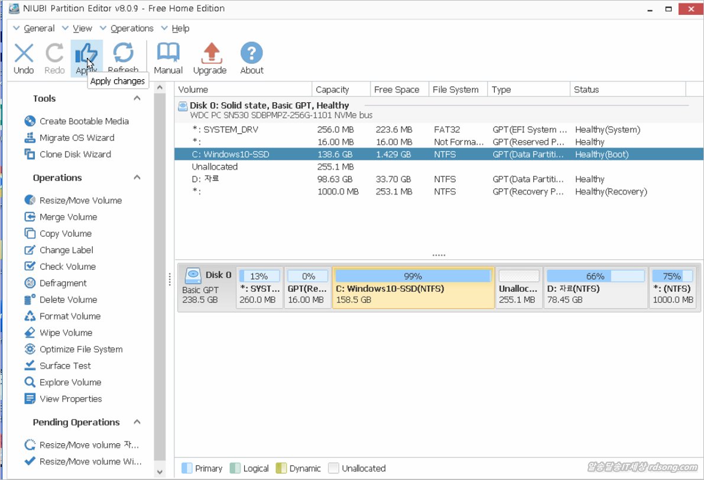Viewport: 704px width, 480px height.
Task: Collapse the Operations section
Action: (137, 178)
